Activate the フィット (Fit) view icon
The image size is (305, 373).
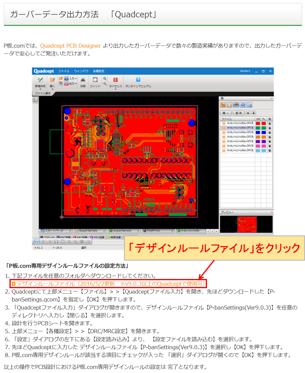click(x=95, y=80)
